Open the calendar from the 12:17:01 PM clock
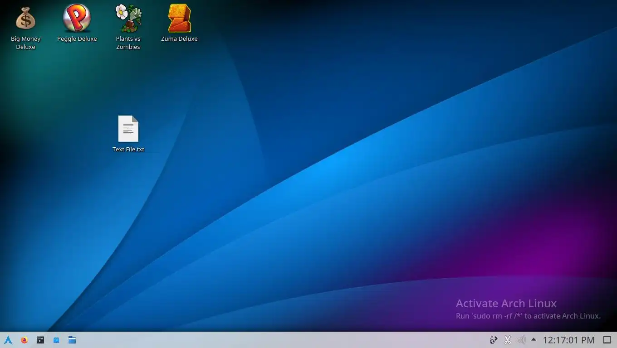This screenshot has height=348, width=617. (x=568, y=340)
